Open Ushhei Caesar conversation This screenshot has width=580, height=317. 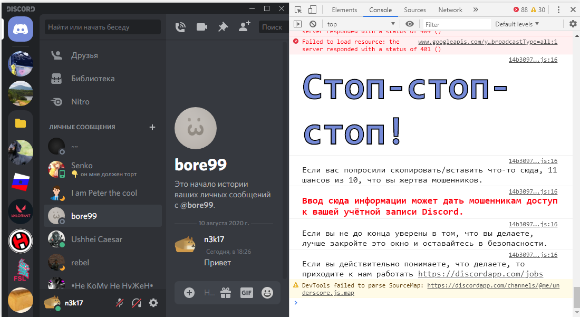pyautogui.click(x=102, y=239)
